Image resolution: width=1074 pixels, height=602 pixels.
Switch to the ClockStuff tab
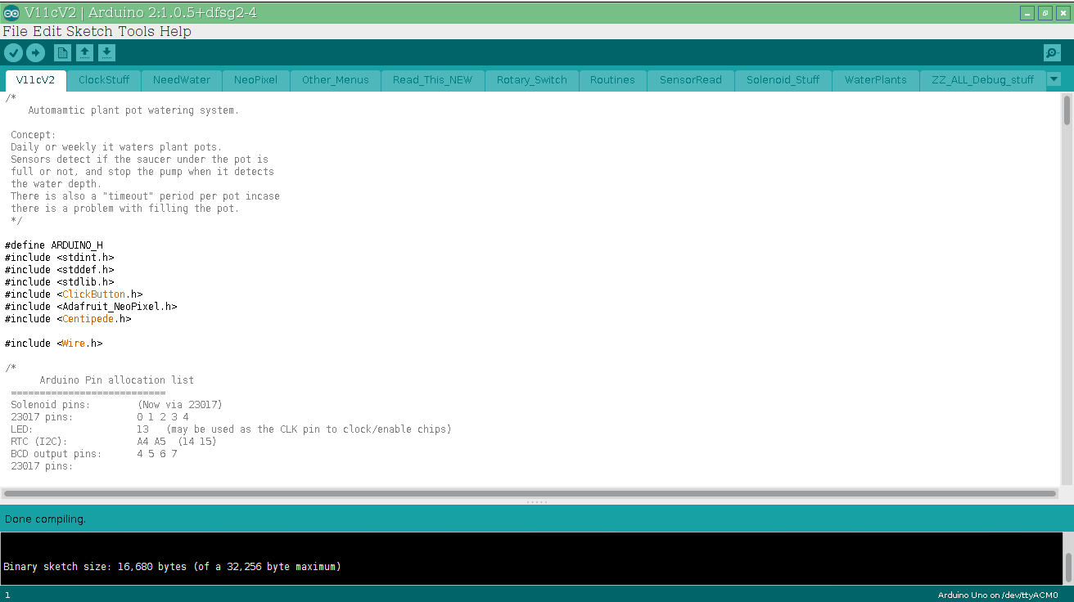103,79
